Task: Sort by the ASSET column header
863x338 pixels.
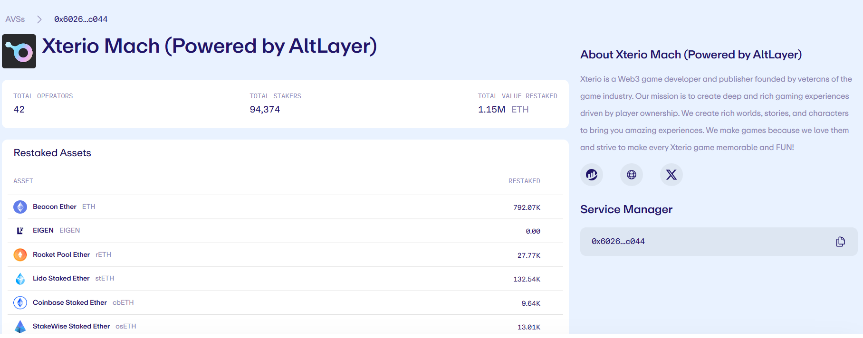Action: click(23, 181)
